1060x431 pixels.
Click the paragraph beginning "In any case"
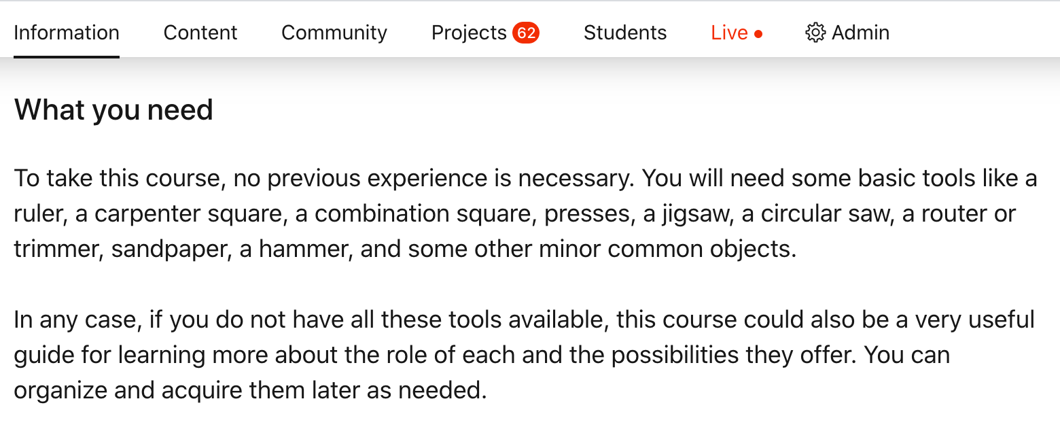(x=524, y=355)
